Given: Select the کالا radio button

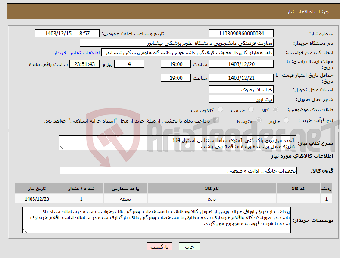Looking at the screenshot, I should pos(275,110).
